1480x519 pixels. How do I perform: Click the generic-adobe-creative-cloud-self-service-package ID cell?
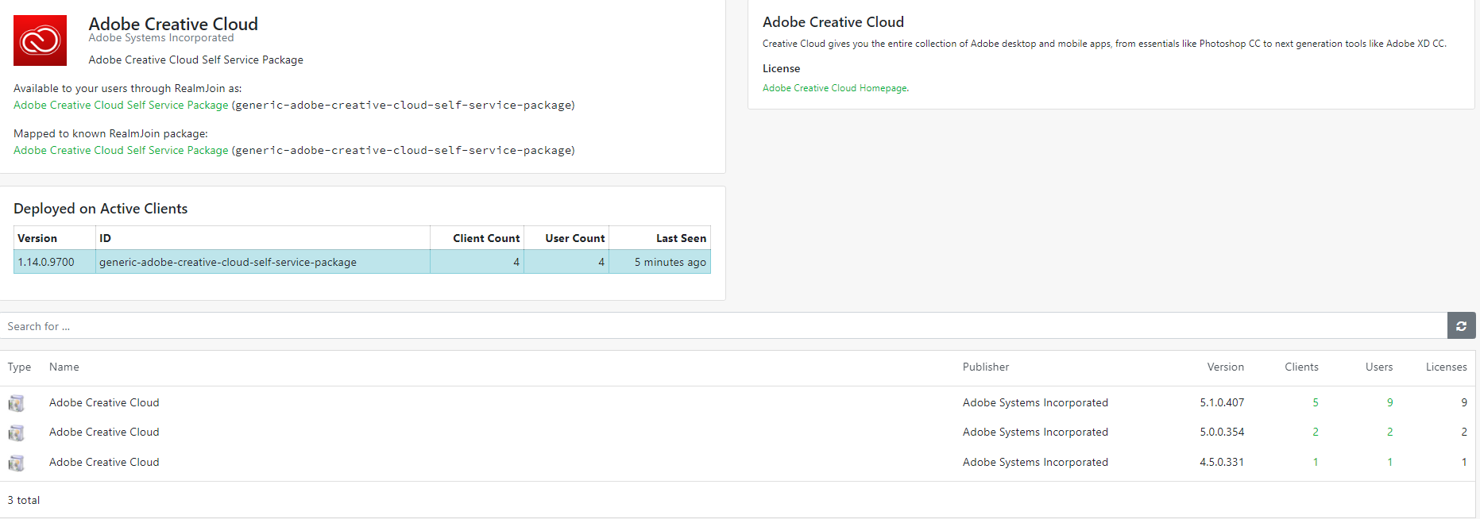(x=263, y=262)
